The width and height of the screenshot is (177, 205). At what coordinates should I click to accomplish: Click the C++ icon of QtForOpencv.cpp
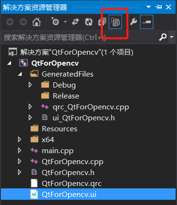(34, 161)
